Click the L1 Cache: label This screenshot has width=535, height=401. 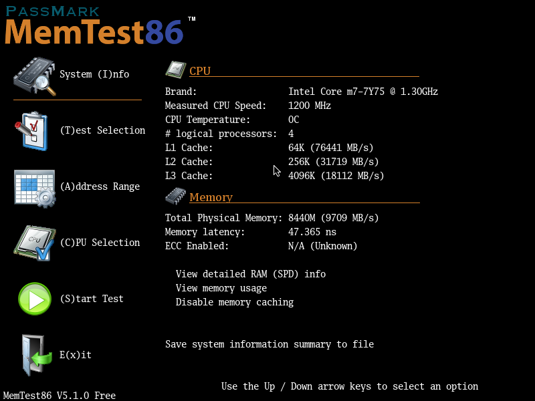(189, 148)
